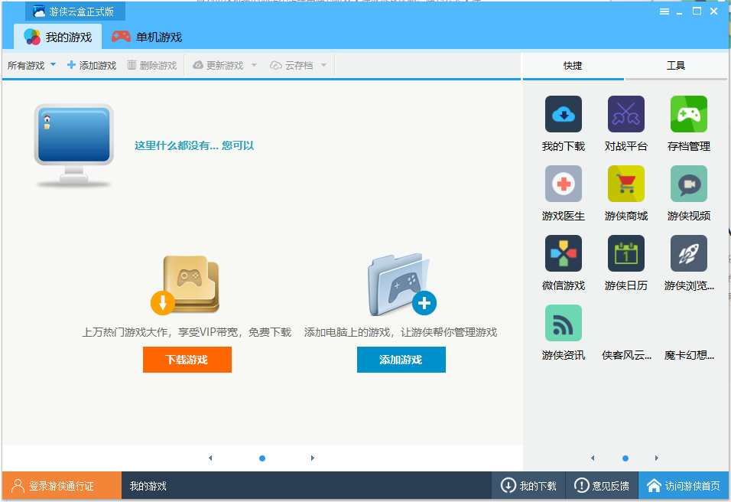Image resolution: width=731 pixels, height=502 pixels.
Task: Click 访问游侠首页 home button
Action: pyautogui.click(x=683, y=486)
